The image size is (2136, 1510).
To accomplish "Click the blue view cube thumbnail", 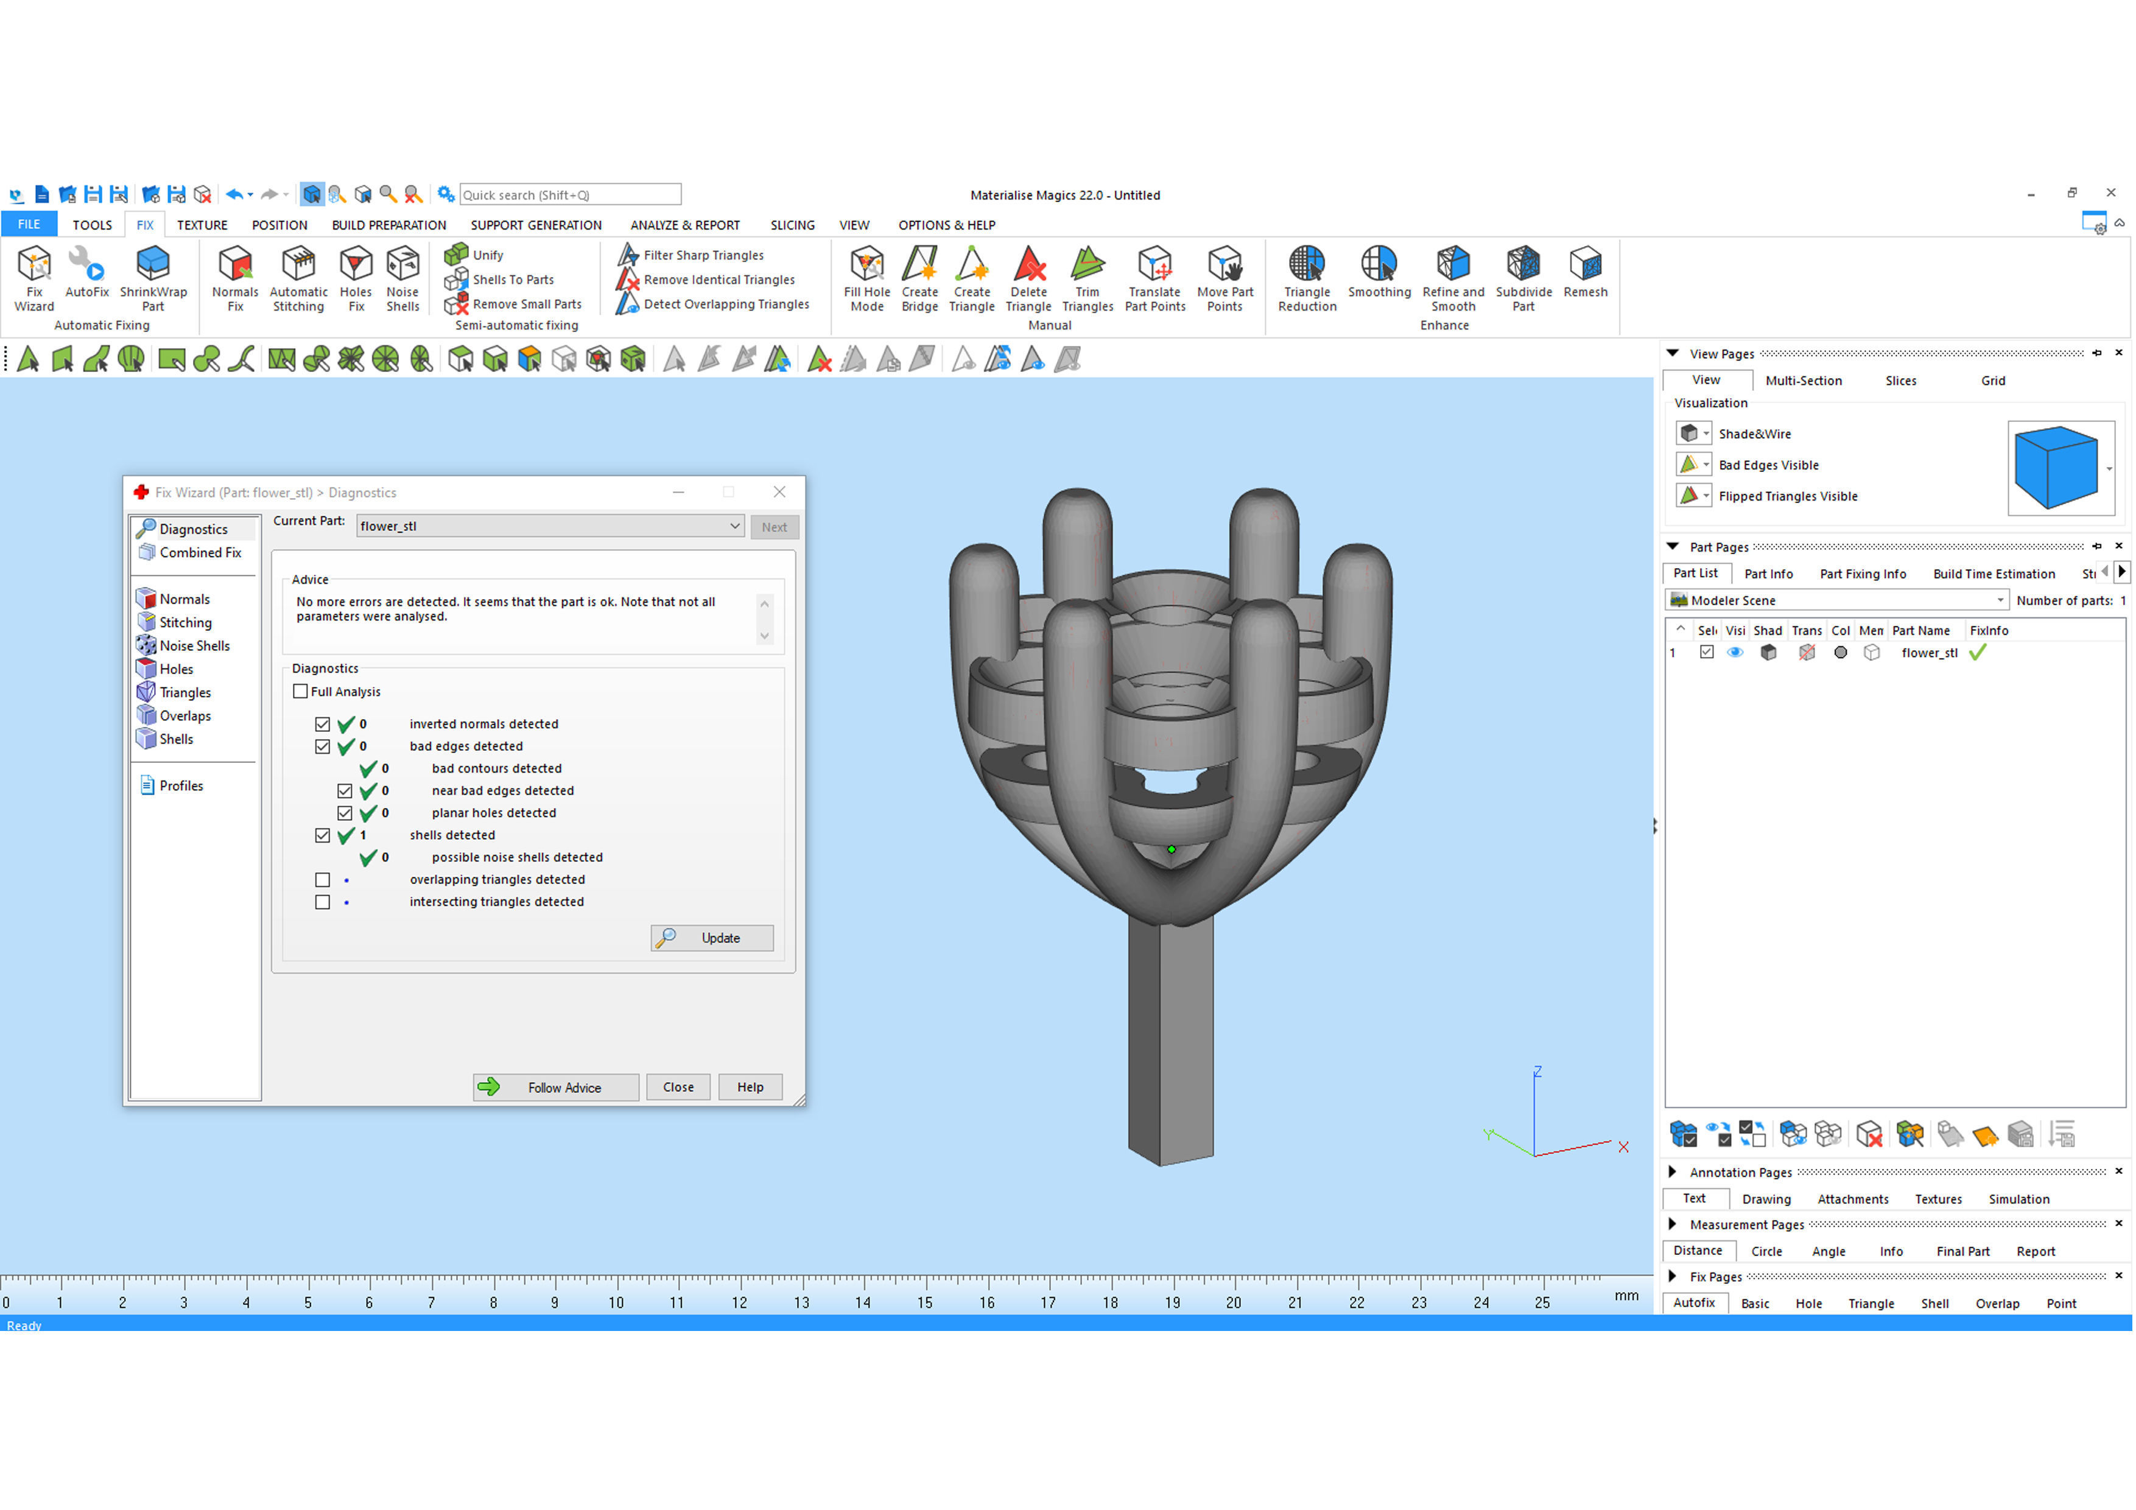I will coord(2056,468).
